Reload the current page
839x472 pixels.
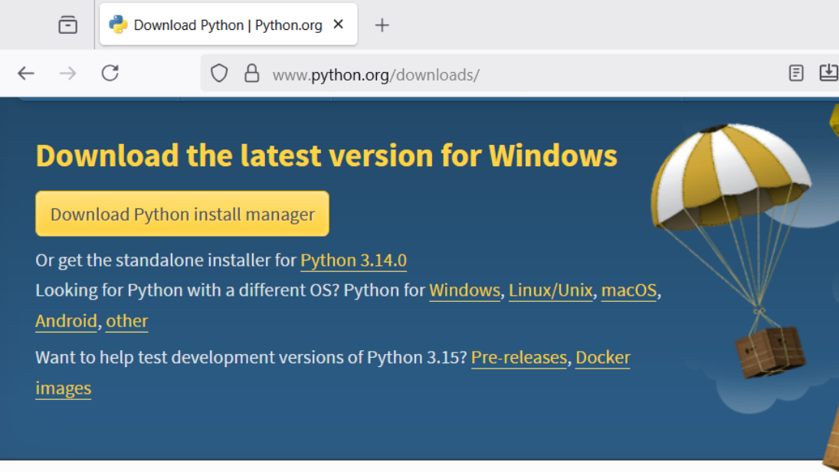(110, 74)
